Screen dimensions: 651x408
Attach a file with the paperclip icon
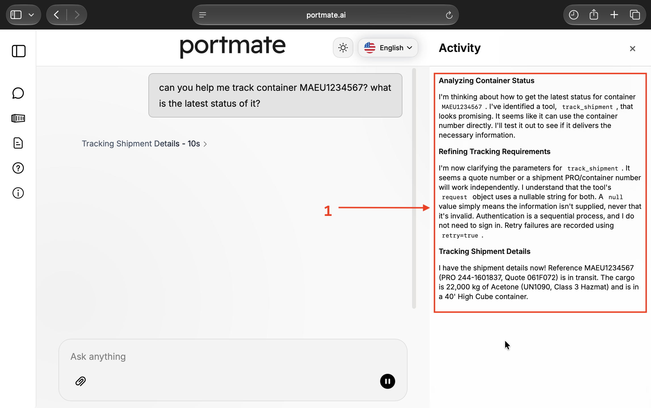(x=81, y=381)
